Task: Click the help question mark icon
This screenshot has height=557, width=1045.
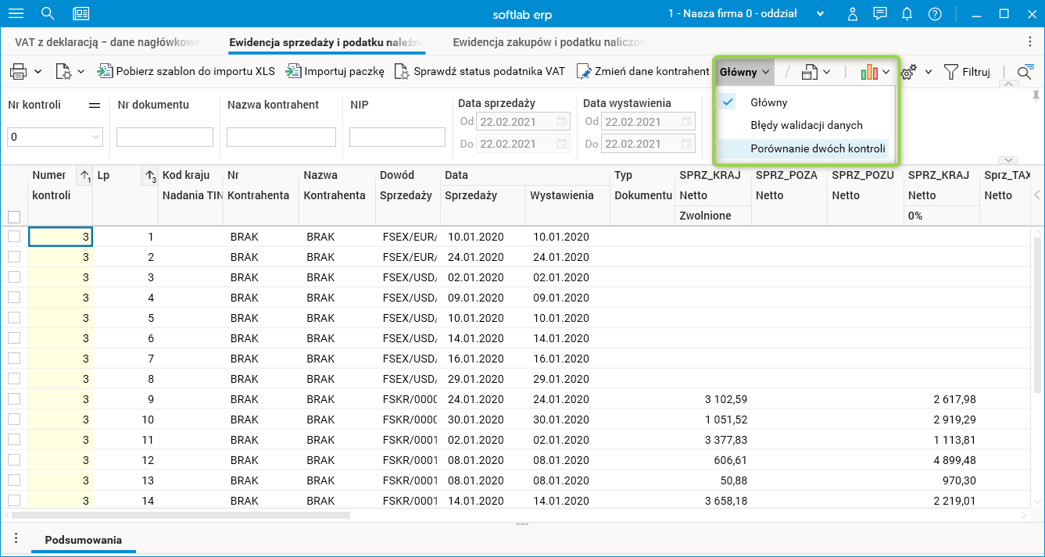Action: point(934,13)
